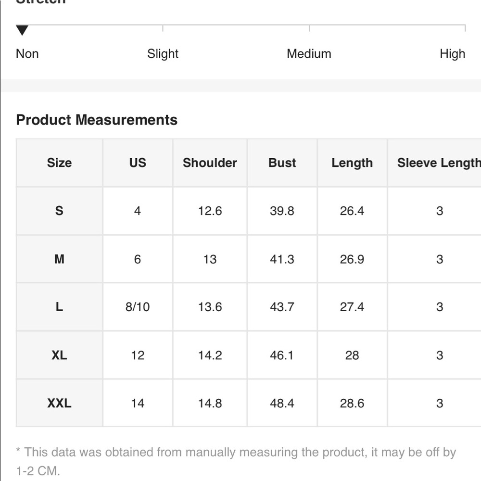Click the 8/10 US size cell
The width and height of the screenshot is (481, 481).
[138, 307]
